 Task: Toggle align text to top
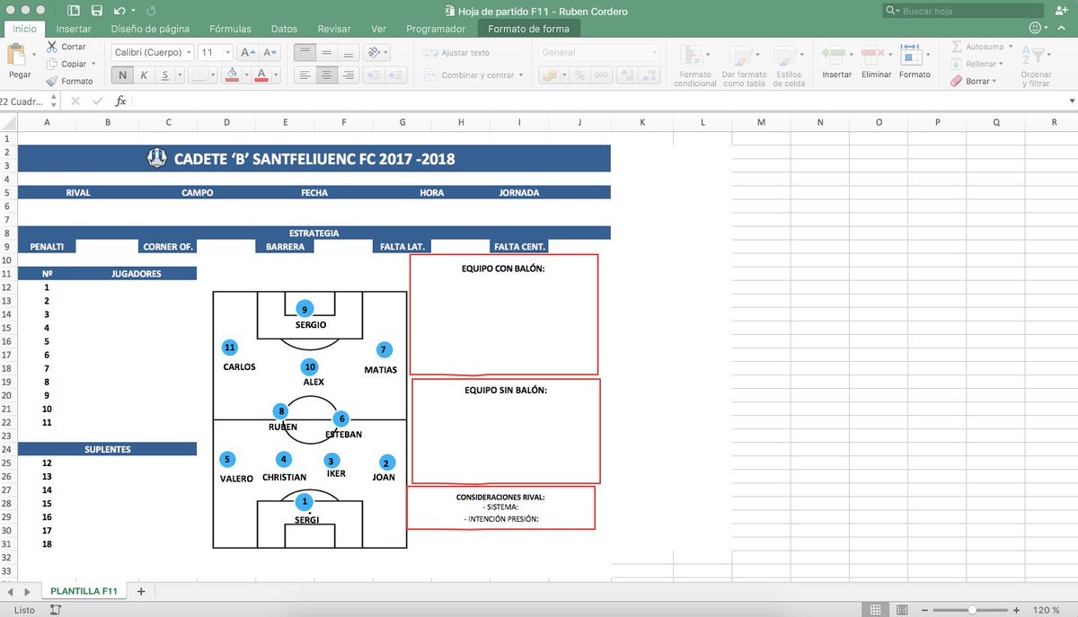(306, 52)
